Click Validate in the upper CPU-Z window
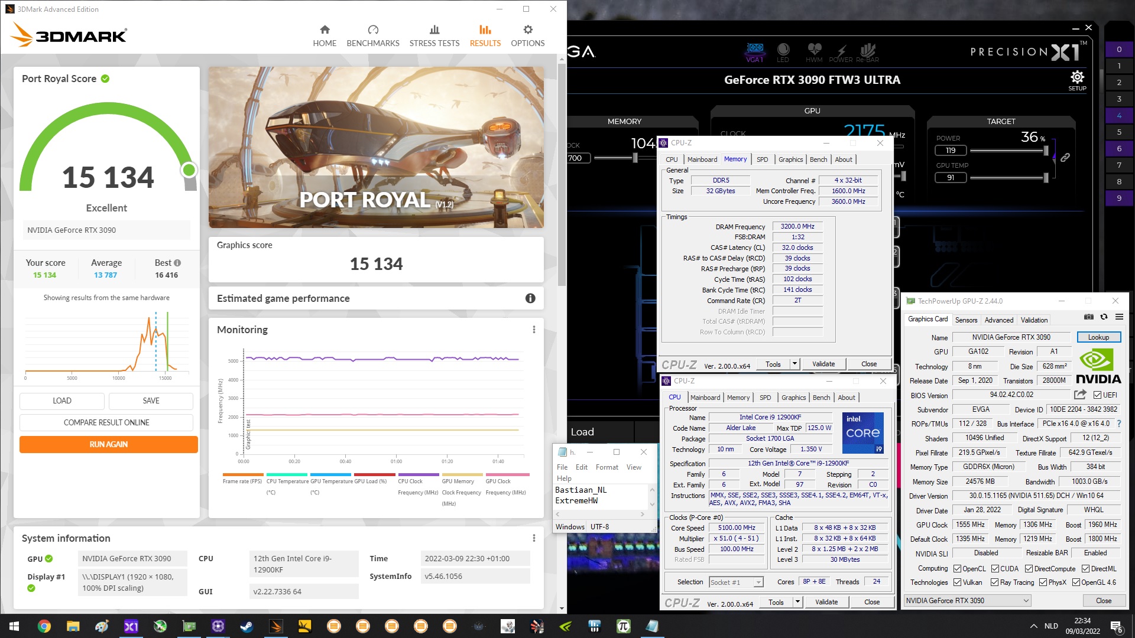Image resolution: width=1135 pixels, height=638 pixels. coord(823,364)
